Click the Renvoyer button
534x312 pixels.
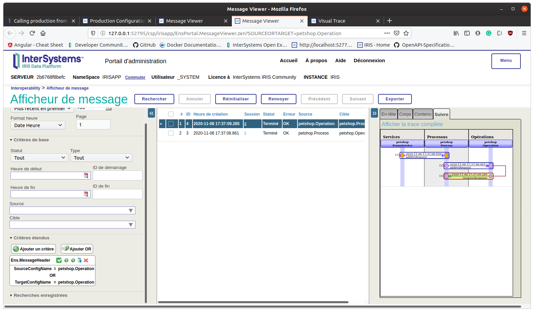[x=279, y=99]
